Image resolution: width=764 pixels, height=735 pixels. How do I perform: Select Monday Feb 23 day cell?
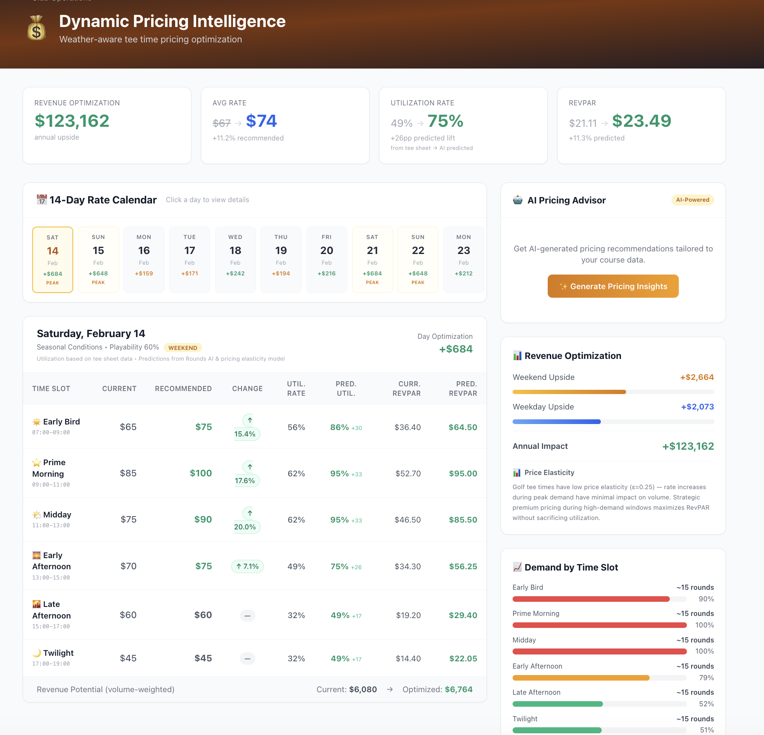(x=463, y=259)
